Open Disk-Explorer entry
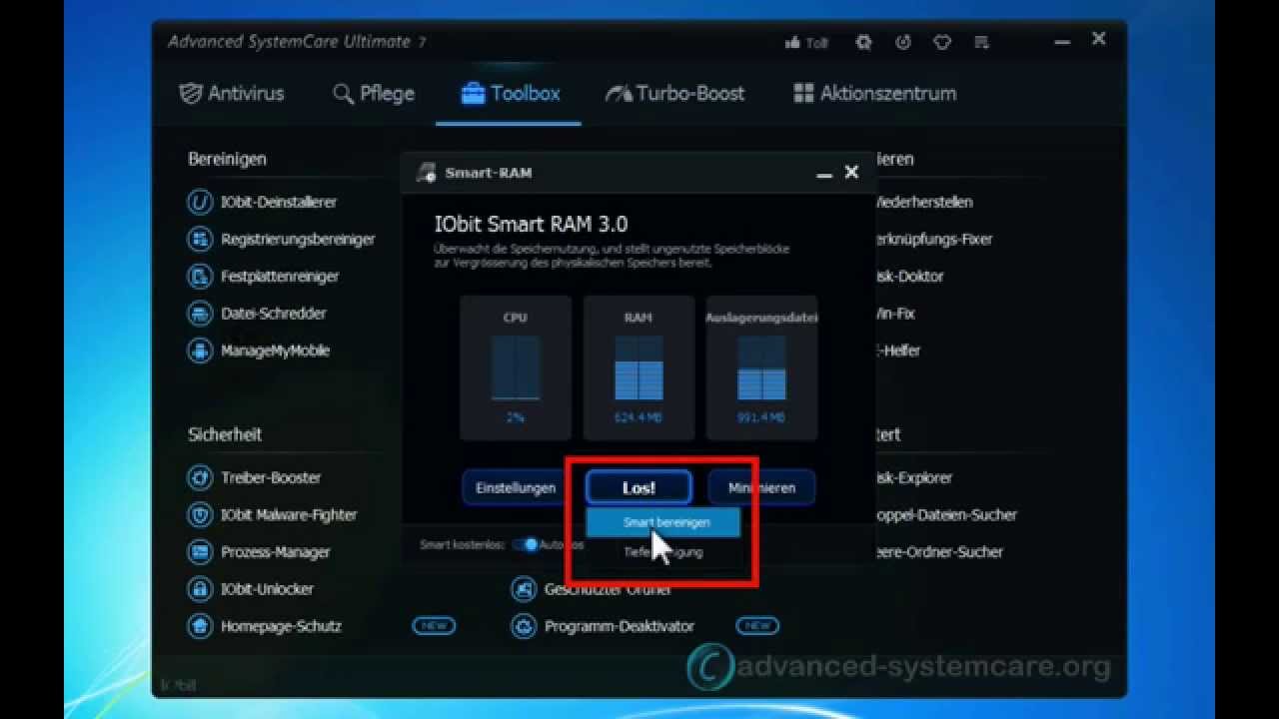 912,477
